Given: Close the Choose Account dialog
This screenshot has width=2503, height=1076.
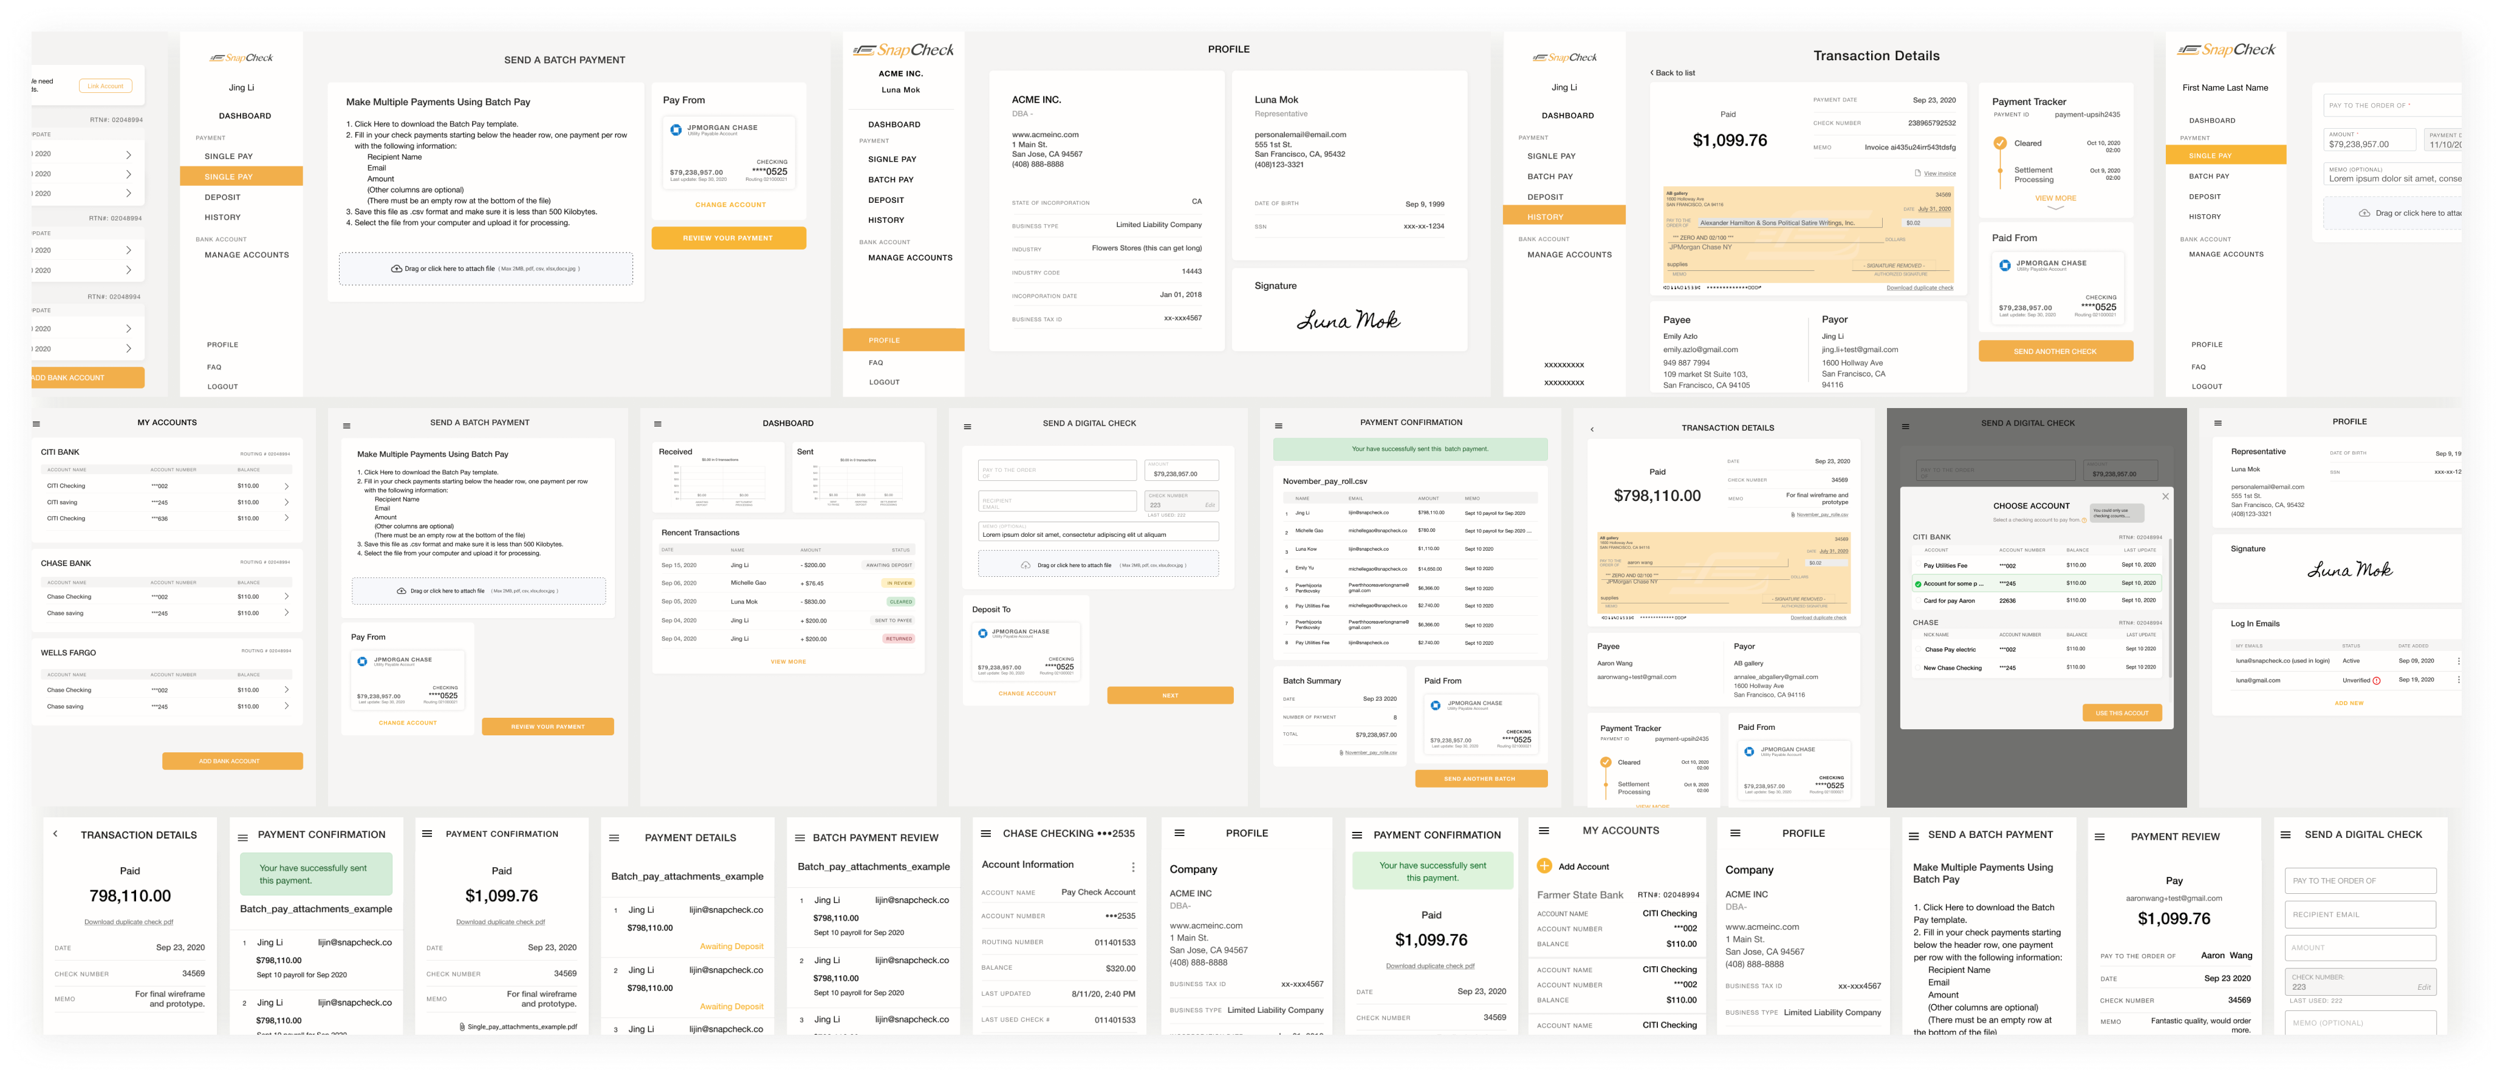Looking at the screenshot, I should (x=2165, y=496).
